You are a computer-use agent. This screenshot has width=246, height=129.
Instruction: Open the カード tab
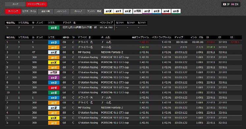(15, 4)
